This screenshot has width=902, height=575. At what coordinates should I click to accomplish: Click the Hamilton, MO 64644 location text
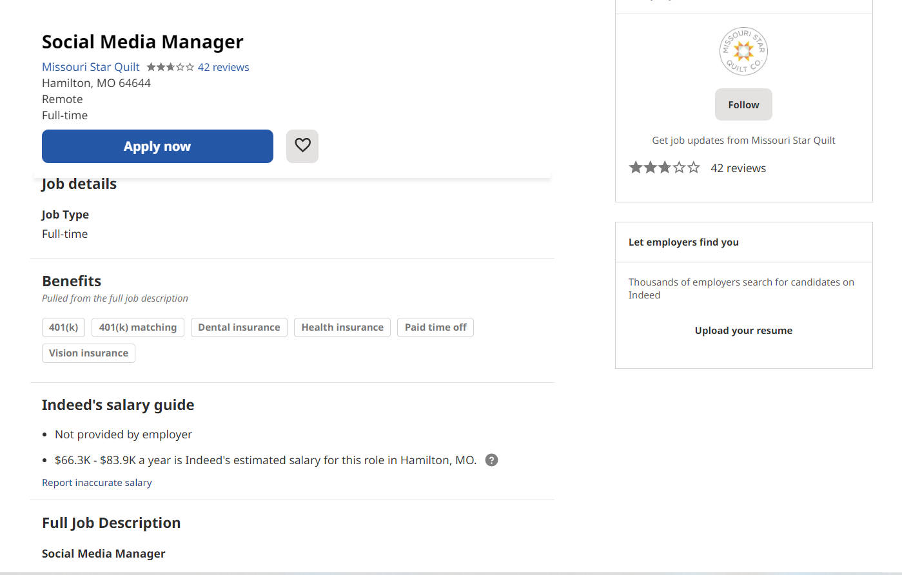(x=96, y=83)
